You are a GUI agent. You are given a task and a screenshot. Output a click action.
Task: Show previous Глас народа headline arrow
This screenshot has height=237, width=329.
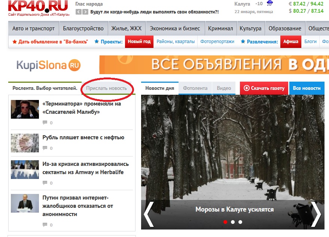point(78,12)
